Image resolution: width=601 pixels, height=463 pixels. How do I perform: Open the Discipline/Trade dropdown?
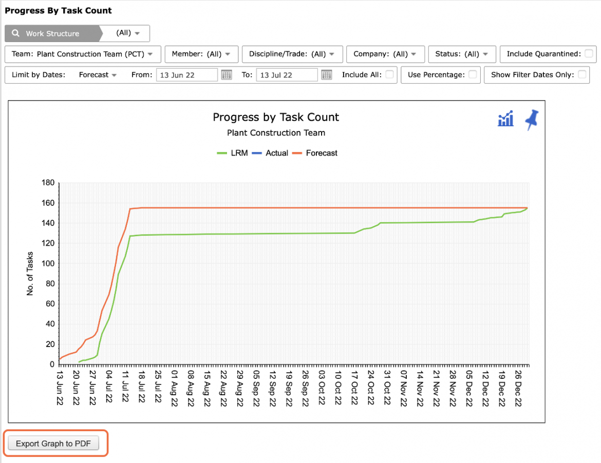pos(292,54)
